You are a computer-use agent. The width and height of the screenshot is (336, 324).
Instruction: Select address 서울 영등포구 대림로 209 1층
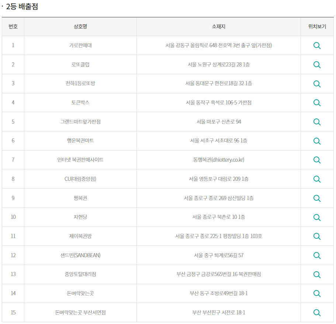coord(219,179)
